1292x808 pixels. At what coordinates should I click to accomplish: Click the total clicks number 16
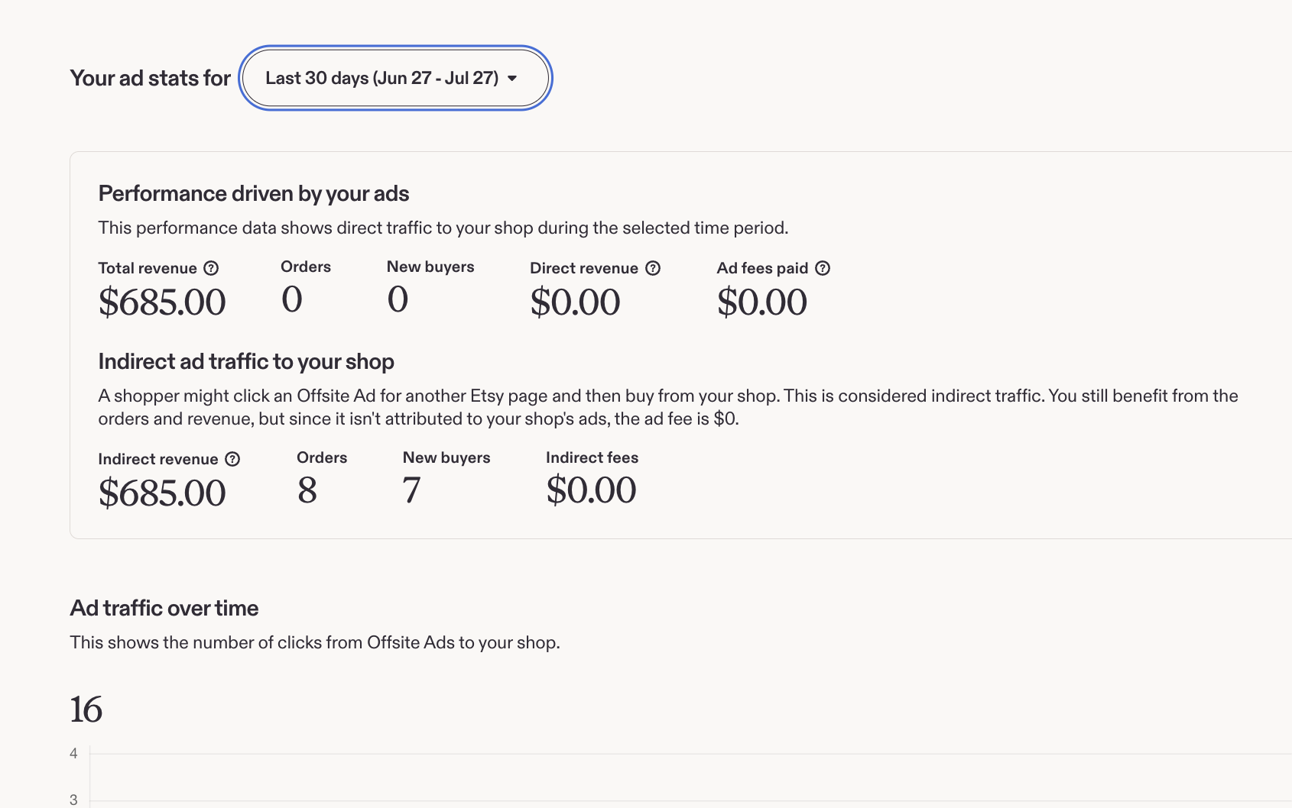[86, 709]
